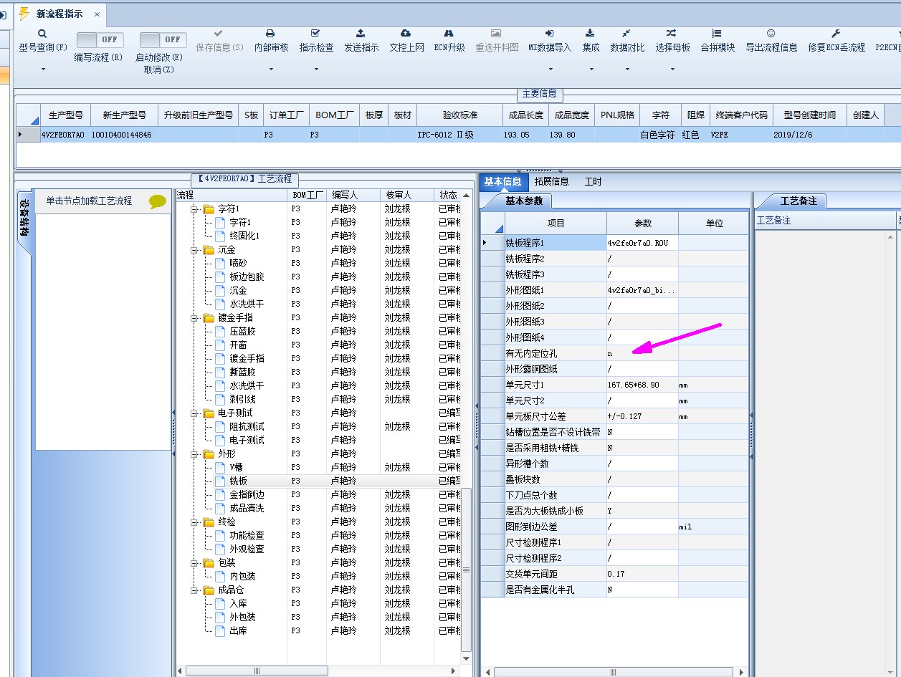Click the 指示检查 toolbar icon

coord(315,34)
